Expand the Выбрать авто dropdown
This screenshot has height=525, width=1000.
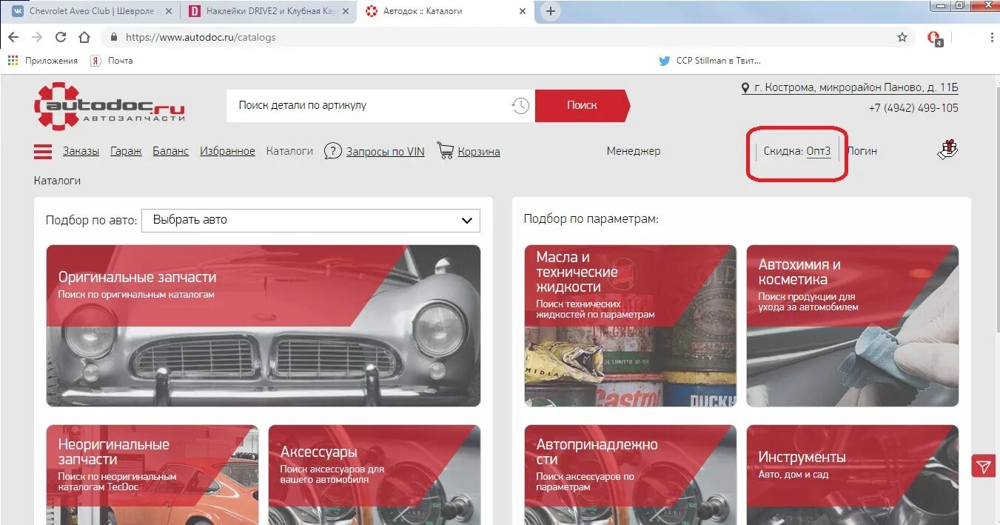tap(311, 220)
